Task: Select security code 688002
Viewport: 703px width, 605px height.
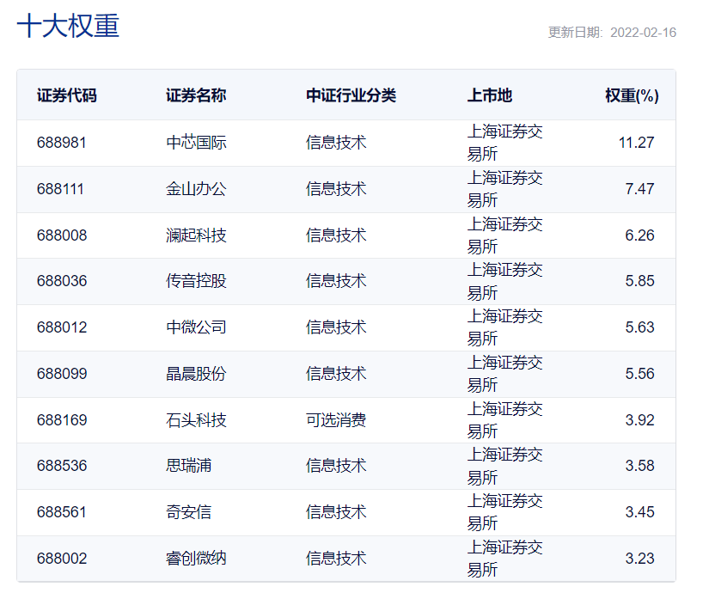Action: [62, 559]
